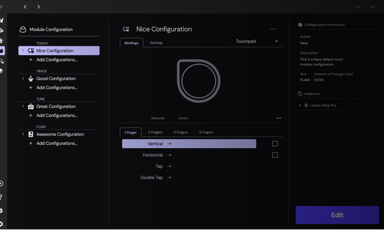Collapse the Layers using this section
Viewport: 384px width, 230px height.
pyautogui.click(x=300, y=105)
